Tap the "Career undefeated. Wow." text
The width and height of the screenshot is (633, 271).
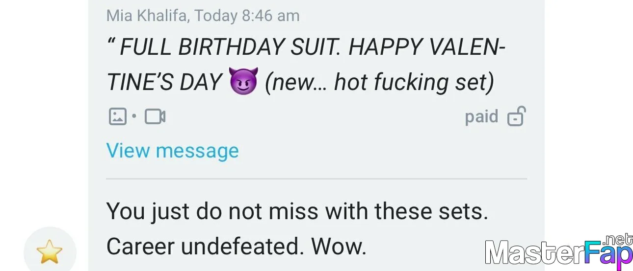click(237, 247)
